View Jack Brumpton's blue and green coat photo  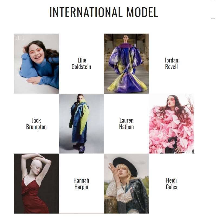tap(81, 124)
